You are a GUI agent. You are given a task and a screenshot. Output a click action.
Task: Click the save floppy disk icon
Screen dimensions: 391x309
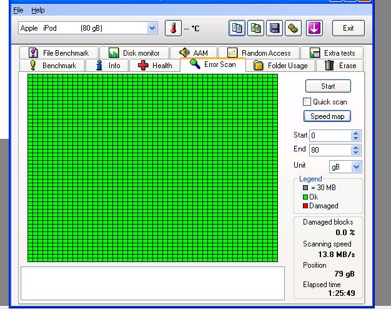(x=274, y=28)
